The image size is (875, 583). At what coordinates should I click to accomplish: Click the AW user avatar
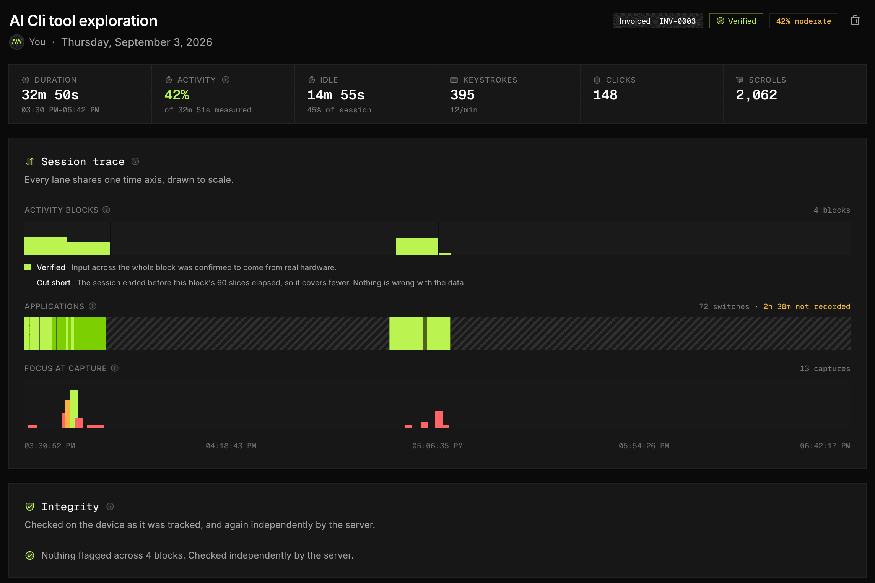(17, 42)
